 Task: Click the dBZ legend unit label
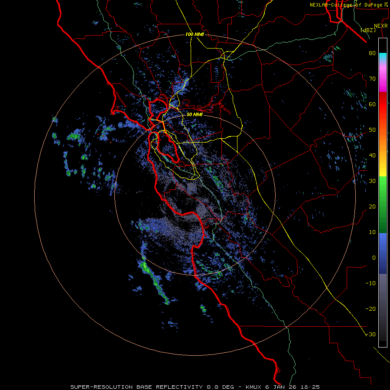tap(368, 30)
